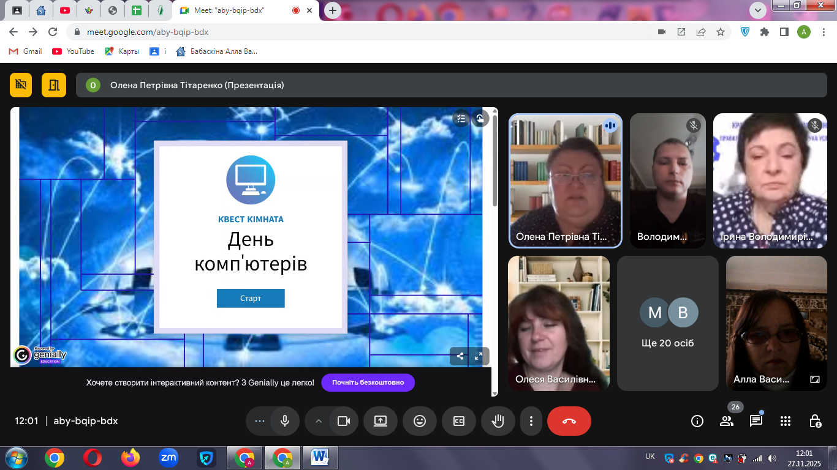Click the Почніть безкоштовно button
This screenshot has width=837, height=470.
point(368,382)
